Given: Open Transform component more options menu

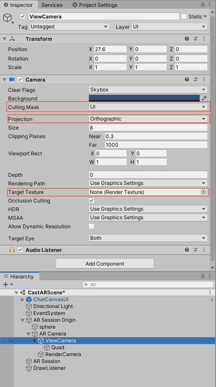Looking at the screenshot, I should 204,39.
